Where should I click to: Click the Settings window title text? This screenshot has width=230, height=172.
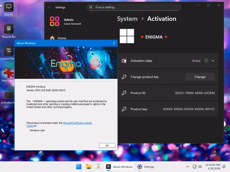pyautogui.click(x=60, y=8)
